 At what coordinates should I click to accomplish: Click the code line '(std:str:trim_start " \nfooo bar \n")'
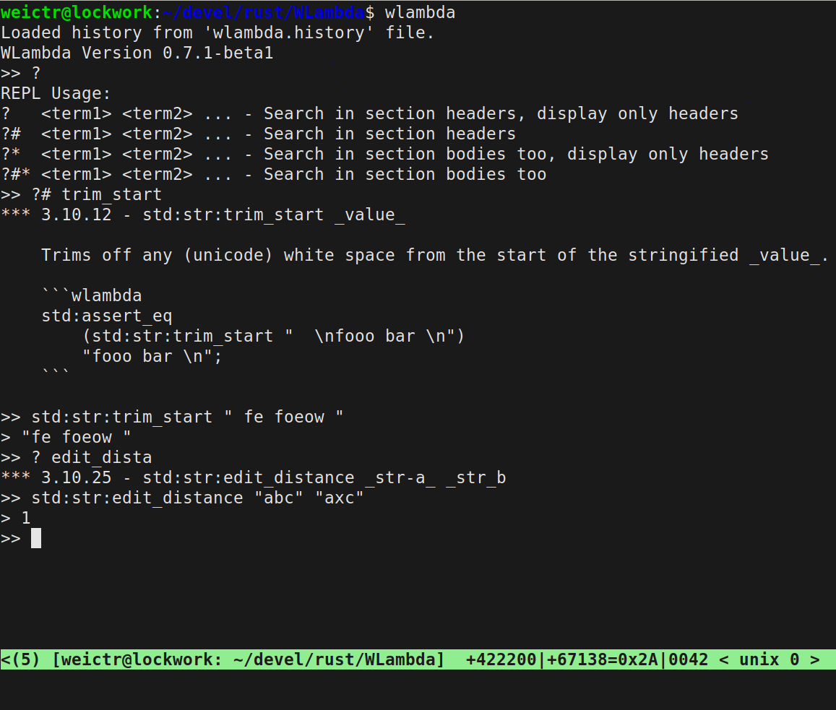[274, 336]
